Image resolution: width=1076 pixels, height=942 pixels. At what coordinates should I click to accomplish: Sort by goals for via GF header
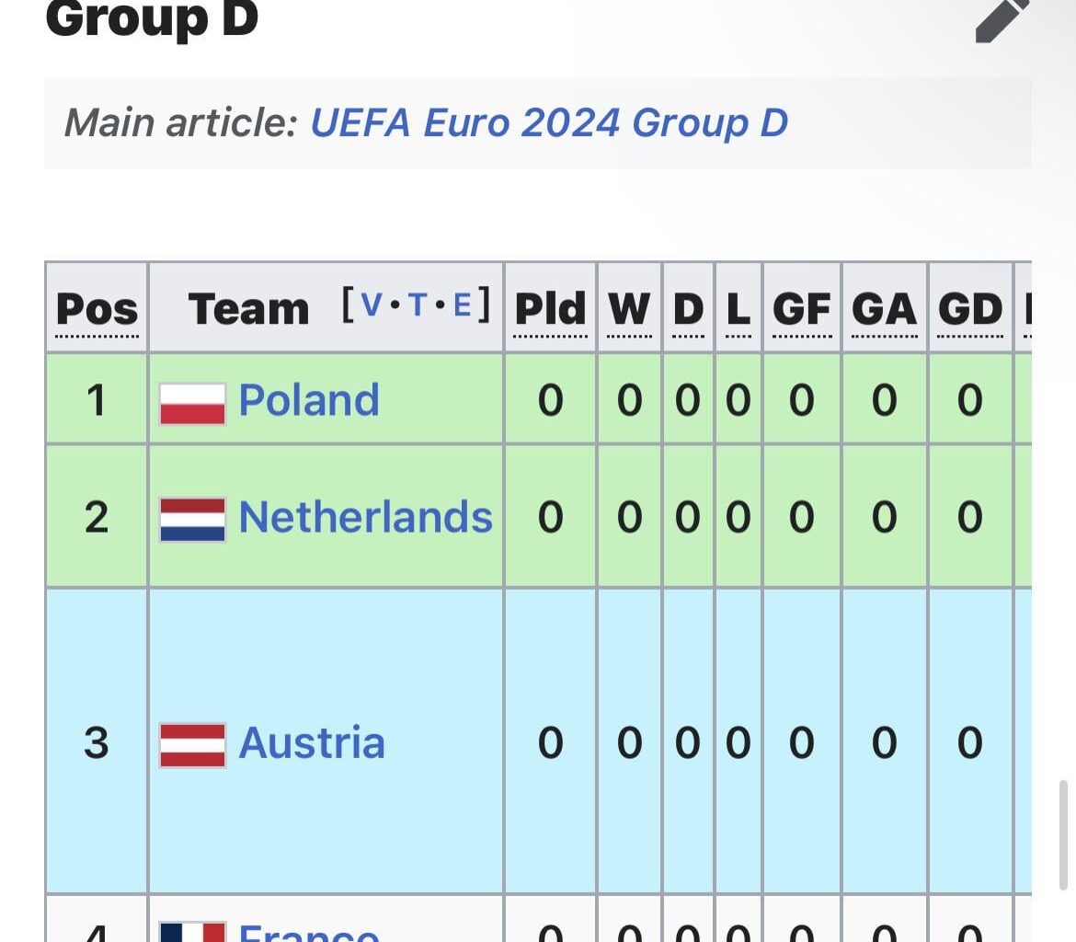coord(800,308)
